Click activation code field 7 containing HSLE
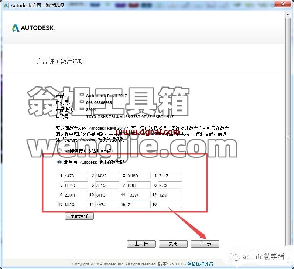294x269 pixels. 139,185
